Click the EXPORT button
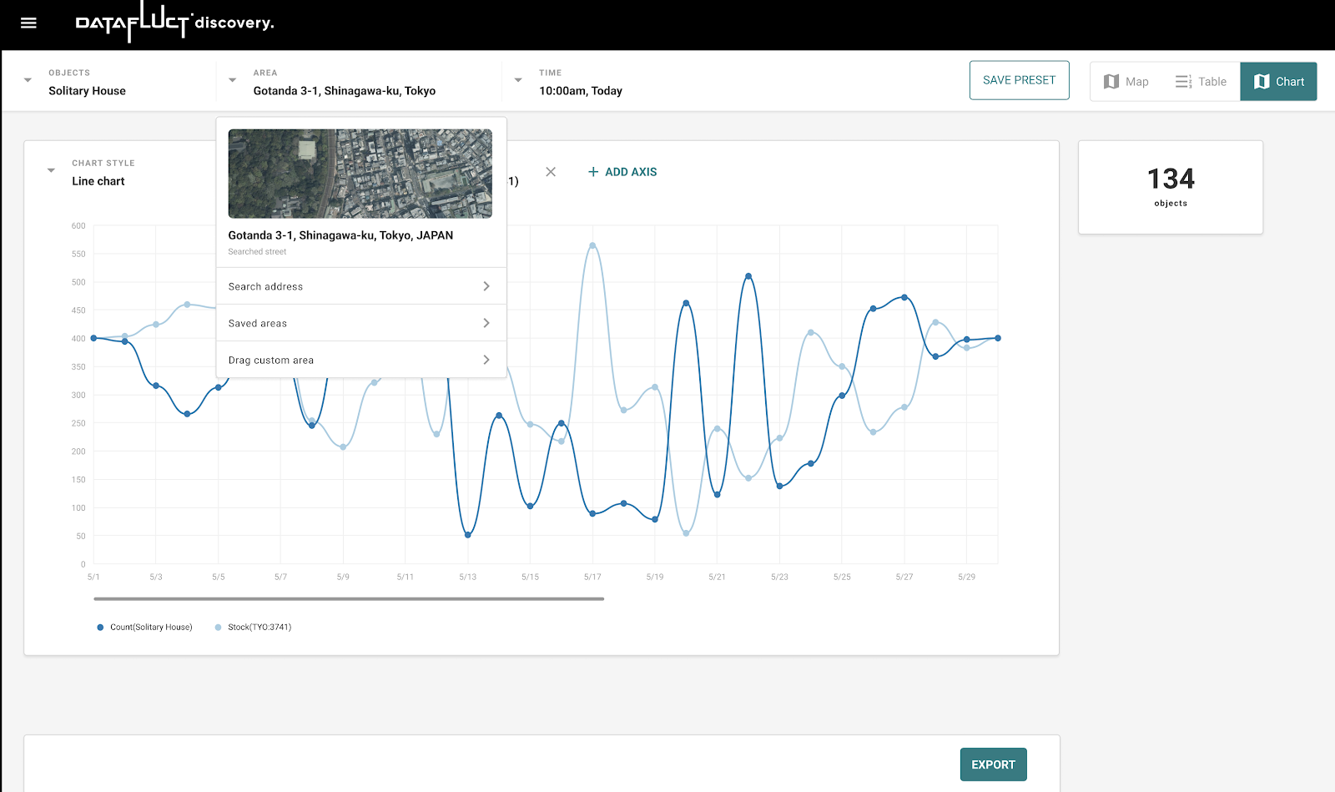 [x=993, y=764]
